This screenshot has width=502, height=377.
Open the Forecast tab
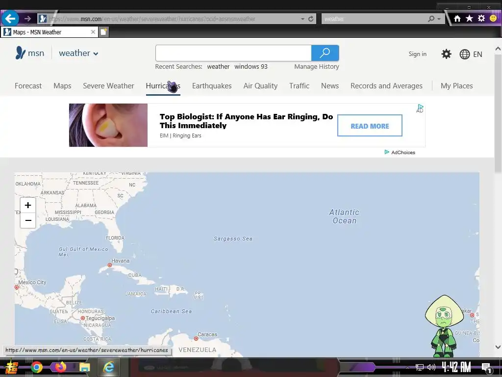tap(28, 86)
